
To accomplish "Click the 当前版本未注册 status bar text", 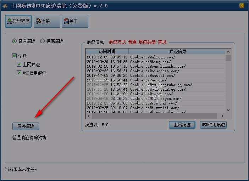I will pos(21,169).
